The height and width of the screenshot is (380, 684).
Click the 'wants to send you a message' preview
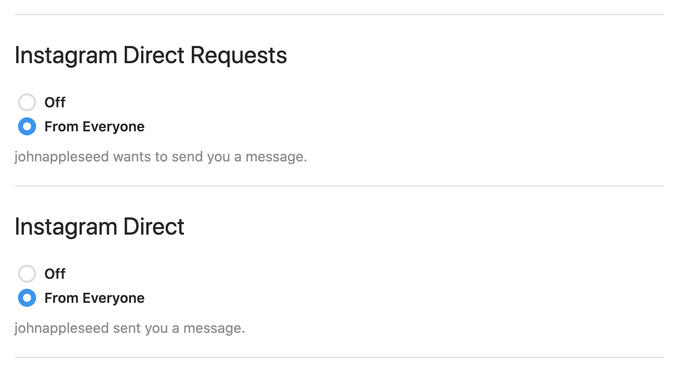tap(209, 157)
